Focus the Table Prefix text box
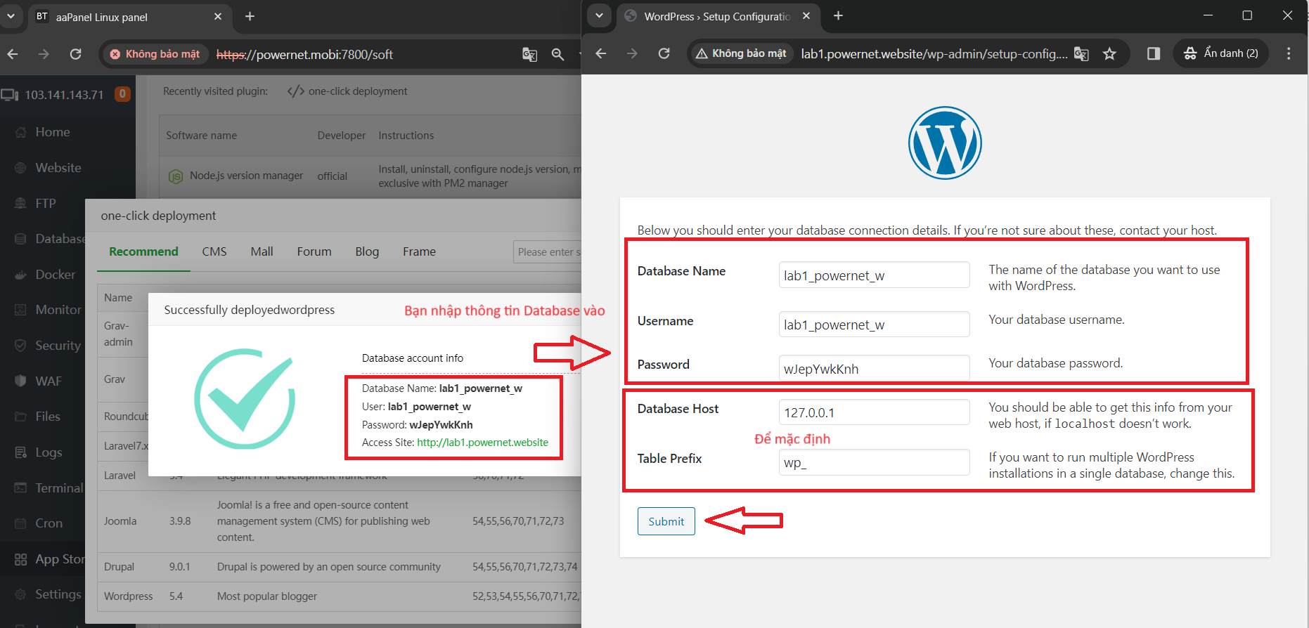 point(874,463)
